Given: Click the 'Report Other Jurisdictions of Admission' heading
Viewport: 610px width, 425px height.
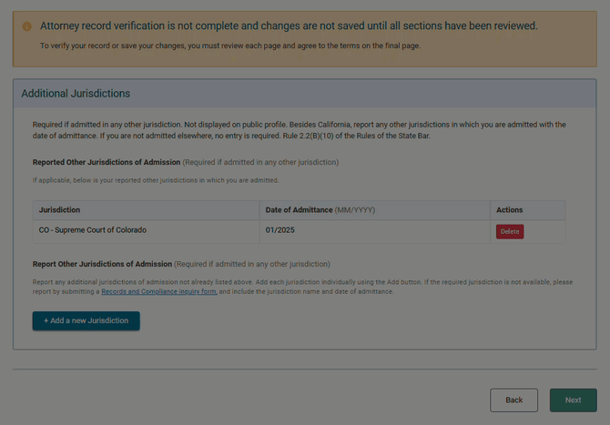Looking at the screenshot, I should point(102,264).
